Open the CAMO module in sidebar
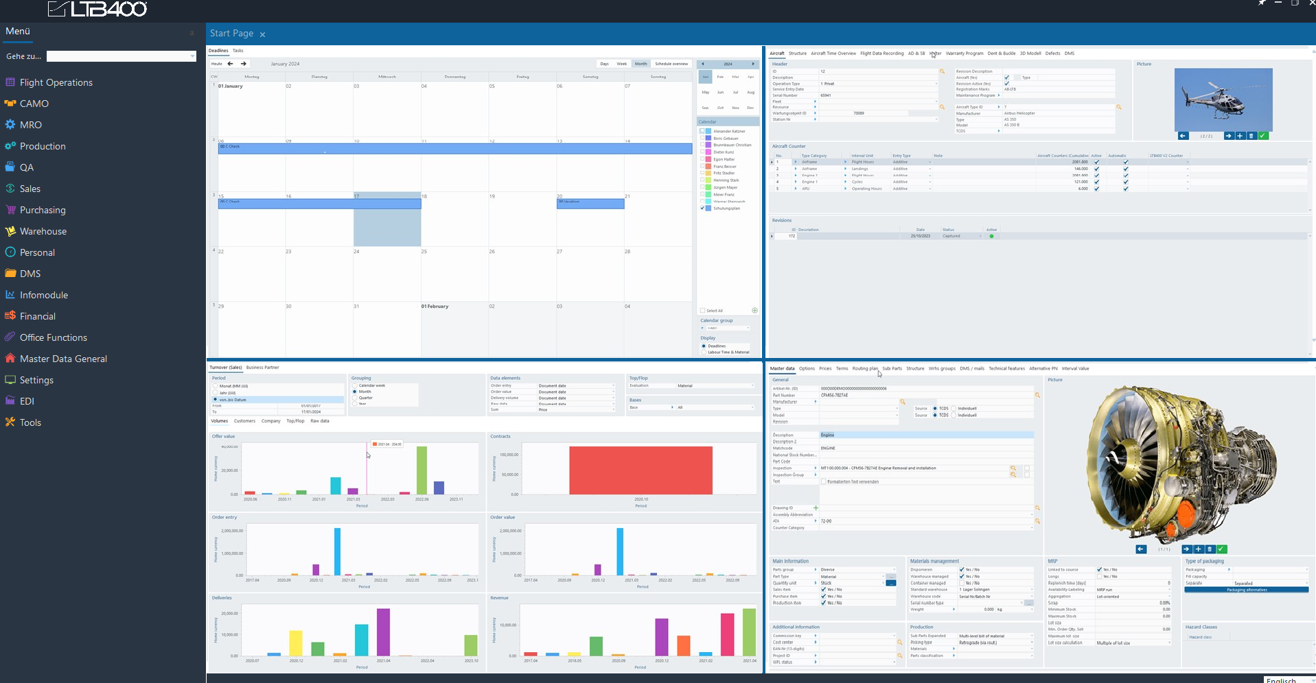 point(34,104)
